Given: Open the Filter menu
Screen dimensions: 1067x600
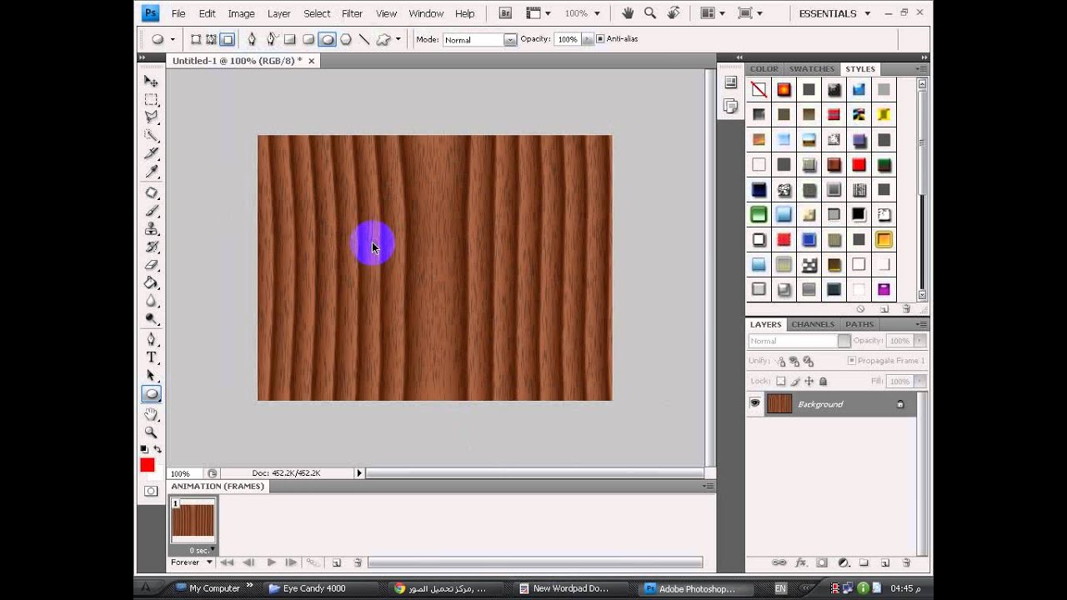Looking at the screenshot, I should pos(352,13).
